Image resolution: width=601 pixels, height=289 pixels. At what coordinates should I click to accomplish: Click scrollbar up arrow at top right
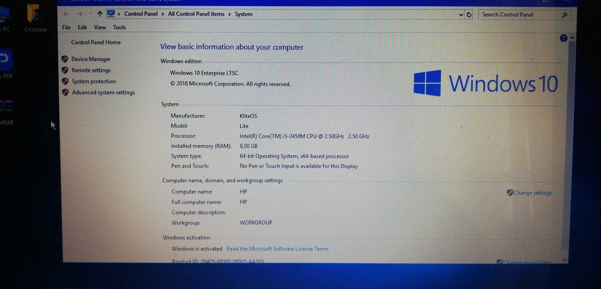(572, 38)
